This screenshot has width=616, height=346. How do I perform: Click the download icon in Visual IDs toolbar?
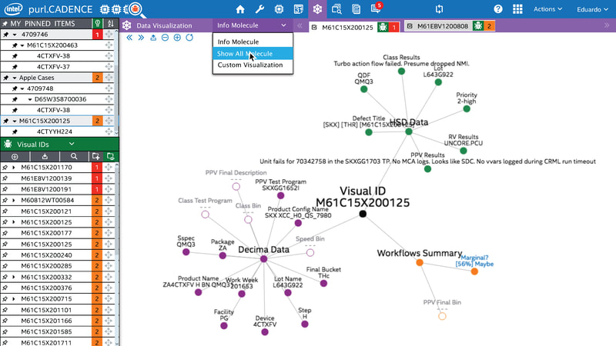click(x=45, y=157)
